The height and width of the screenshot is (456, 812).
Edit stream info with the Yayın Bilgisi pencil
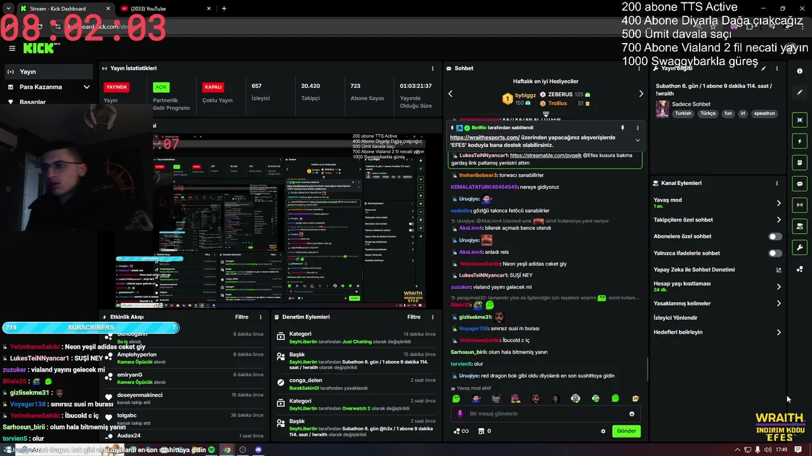764,68
